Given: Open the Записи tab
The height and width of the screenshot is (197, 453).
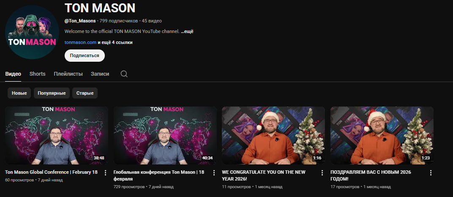Looking at the screenshot, I should pos(100,74).
